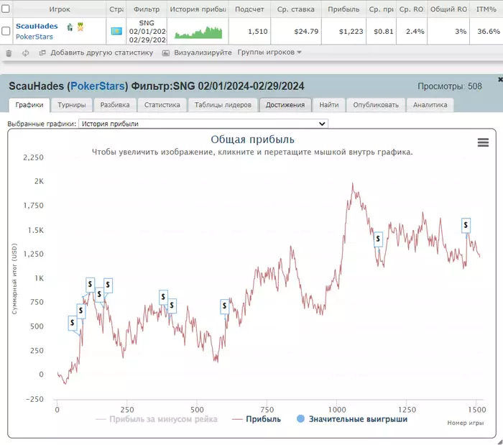503x445 pixels.
Task: Sort by the Подсчет column header
Action: tap(249, 9)
